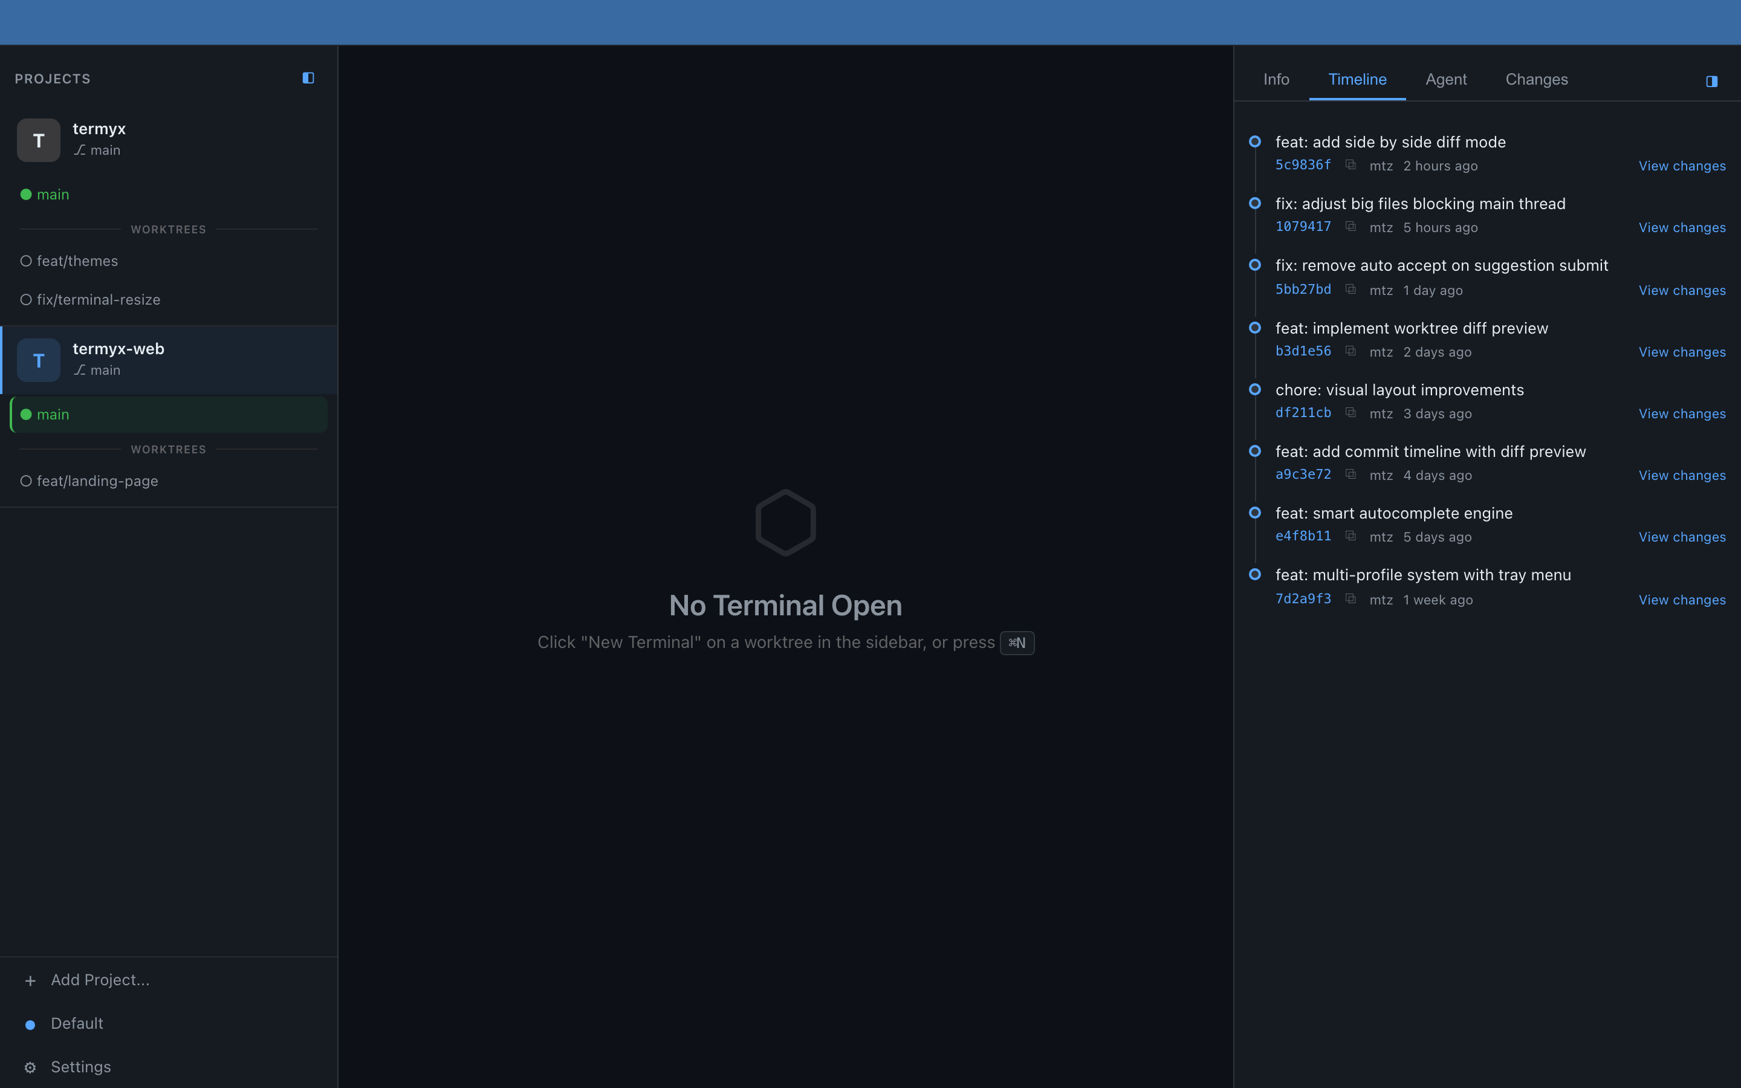The height and width of the screenshot is (1088, 1741).
Task: Select the feat/themes worktree
Action: (x=77, y=261)
